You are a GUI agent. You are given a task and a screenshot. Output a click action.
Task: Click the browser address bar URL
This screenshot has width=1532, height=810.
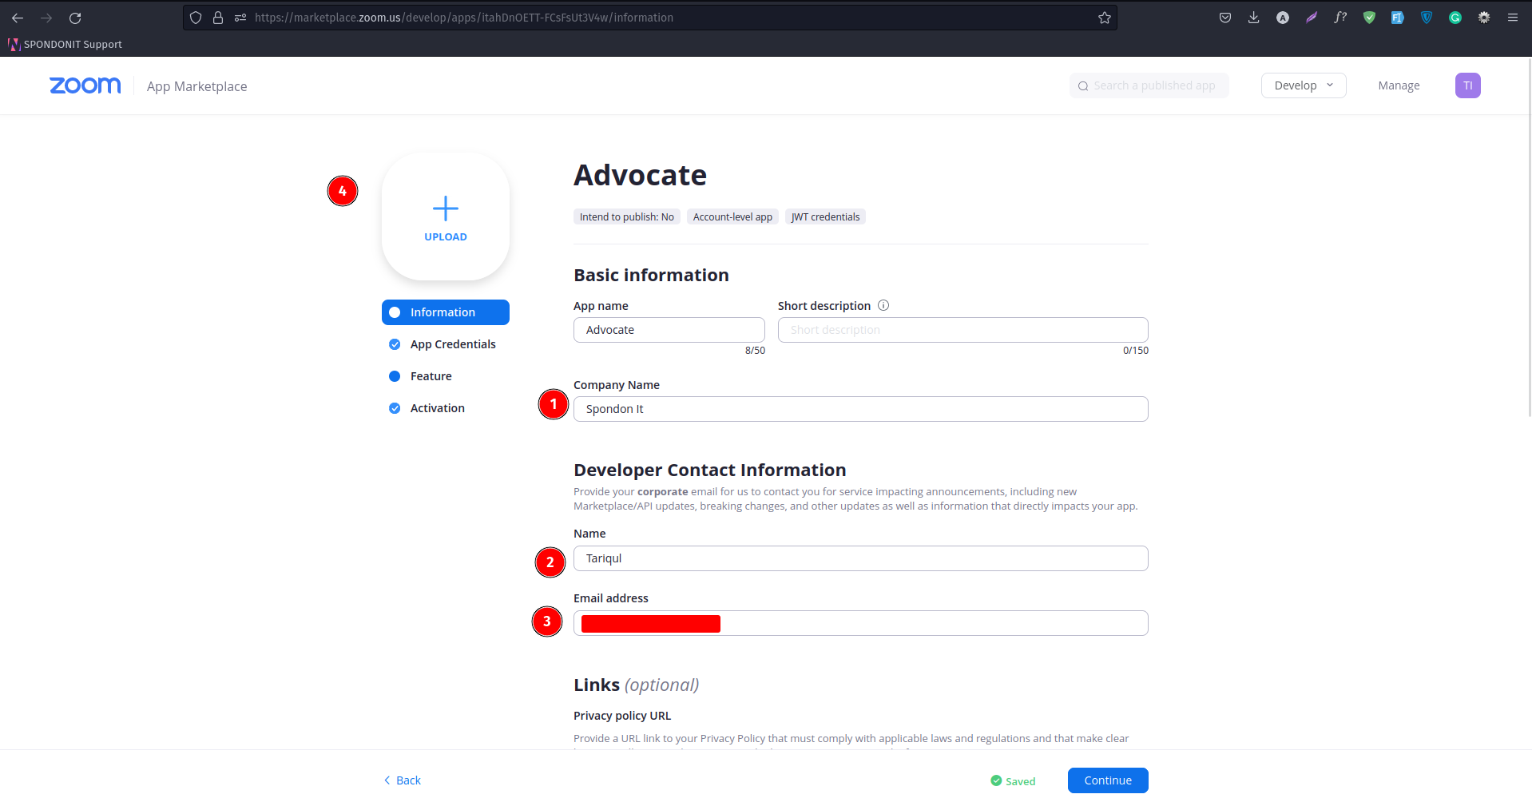(464, 18)
